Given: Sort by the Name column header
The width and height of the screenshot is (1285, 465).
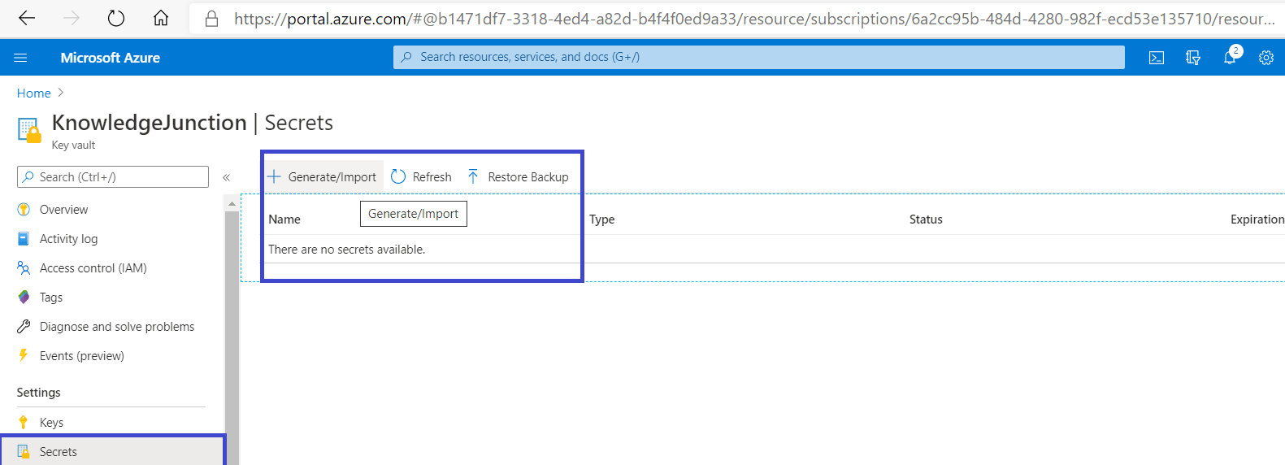Looking at the screenshot, I should point(284,219).
